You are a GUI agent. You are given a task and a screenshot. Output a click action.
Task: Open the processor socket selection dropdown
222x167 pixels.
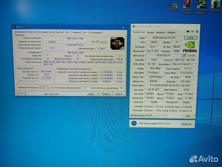(x=44, y=88)
